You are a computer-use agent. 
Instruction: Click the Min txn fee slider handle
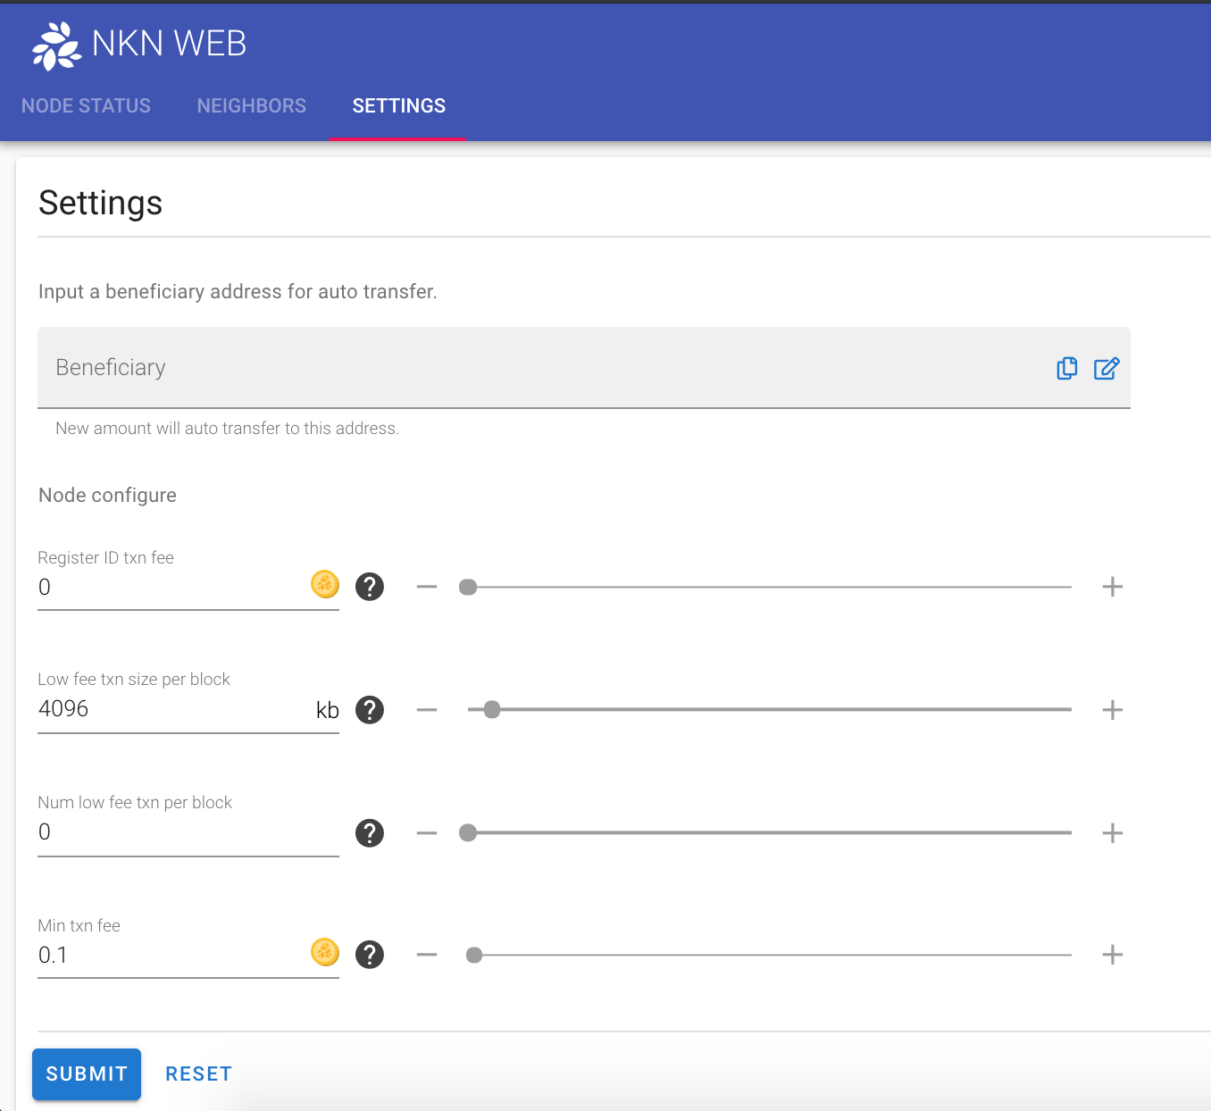pyautogui.click(x=474, y=955)
